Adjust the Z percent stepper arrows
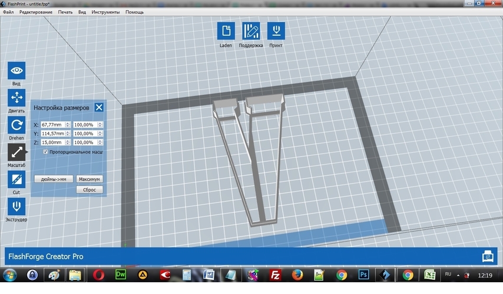The width and height of the screenshot is (503, 294). coord(100,142)
